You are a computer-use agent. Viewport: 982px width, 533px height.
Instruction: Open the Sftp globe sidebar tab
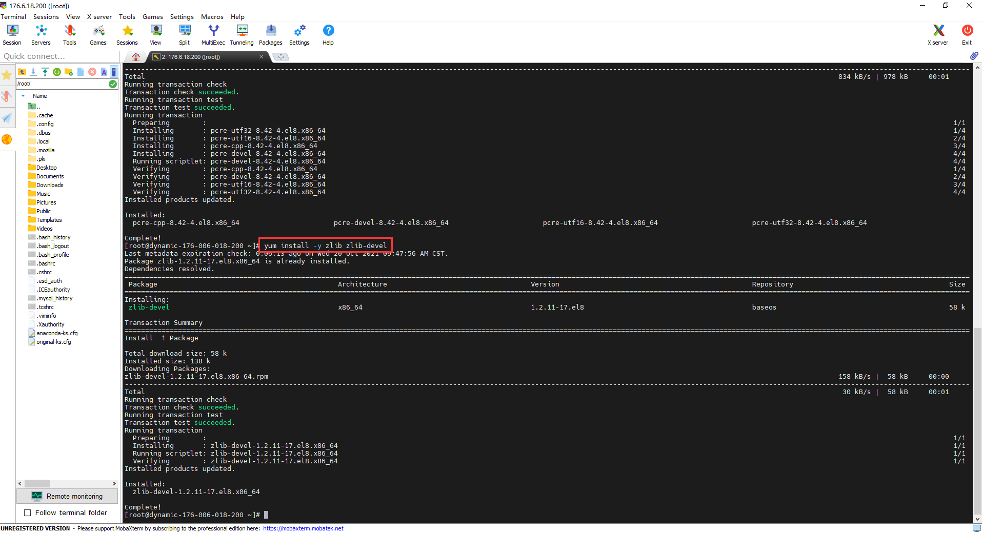point(7,139)
